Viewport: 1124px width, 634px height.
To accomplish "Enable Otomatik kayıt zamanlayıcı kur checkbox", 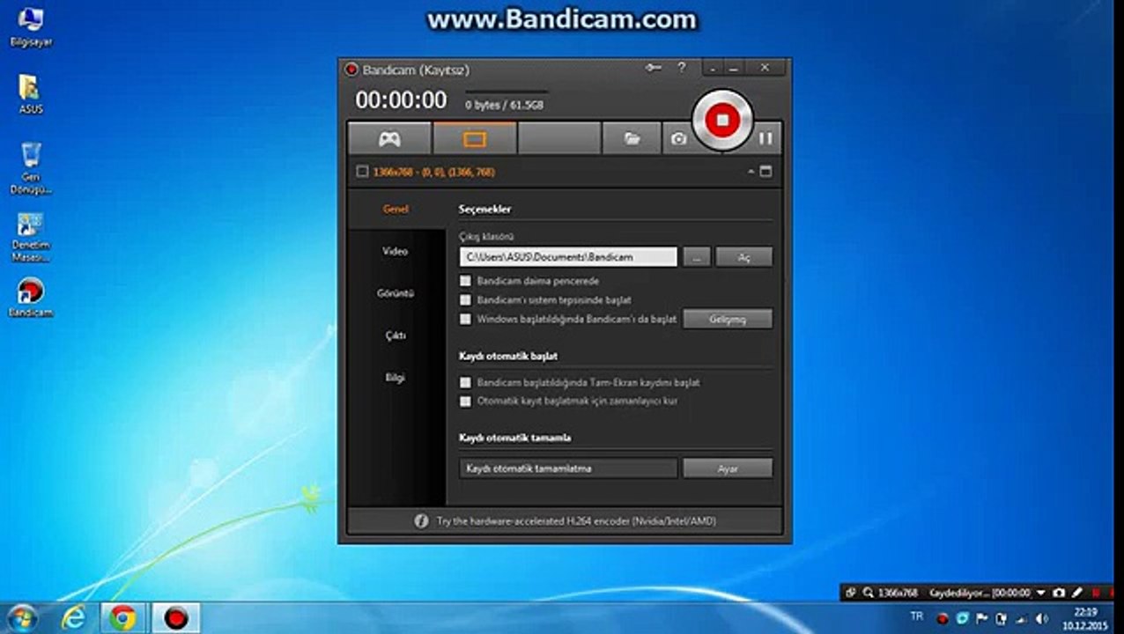I will tap(465, 401).
